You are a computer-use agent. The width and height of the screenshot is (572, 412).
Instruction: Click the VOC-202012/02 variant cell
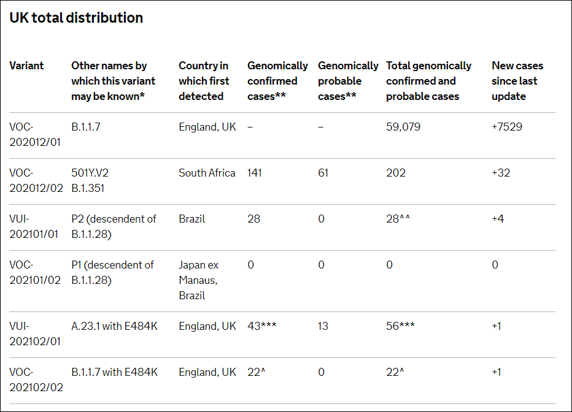[x=36, y=181]
